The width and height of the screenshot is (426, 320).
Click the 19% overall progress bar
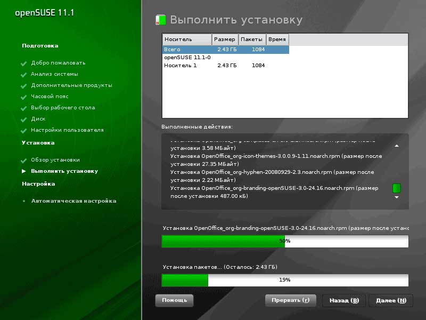tap(285, 280)
